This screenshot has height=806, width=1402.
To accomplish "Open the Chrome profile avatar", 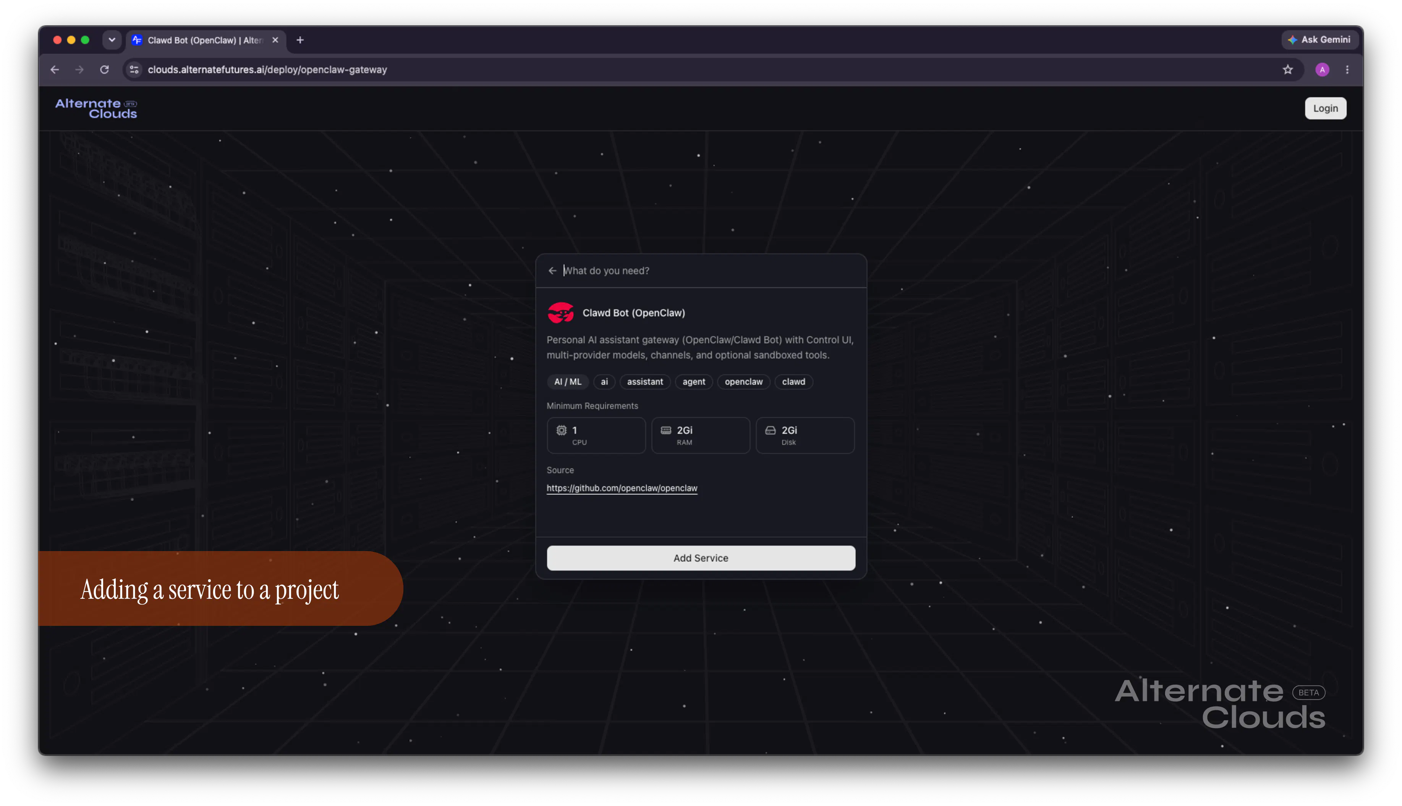I will point(1322,70).
